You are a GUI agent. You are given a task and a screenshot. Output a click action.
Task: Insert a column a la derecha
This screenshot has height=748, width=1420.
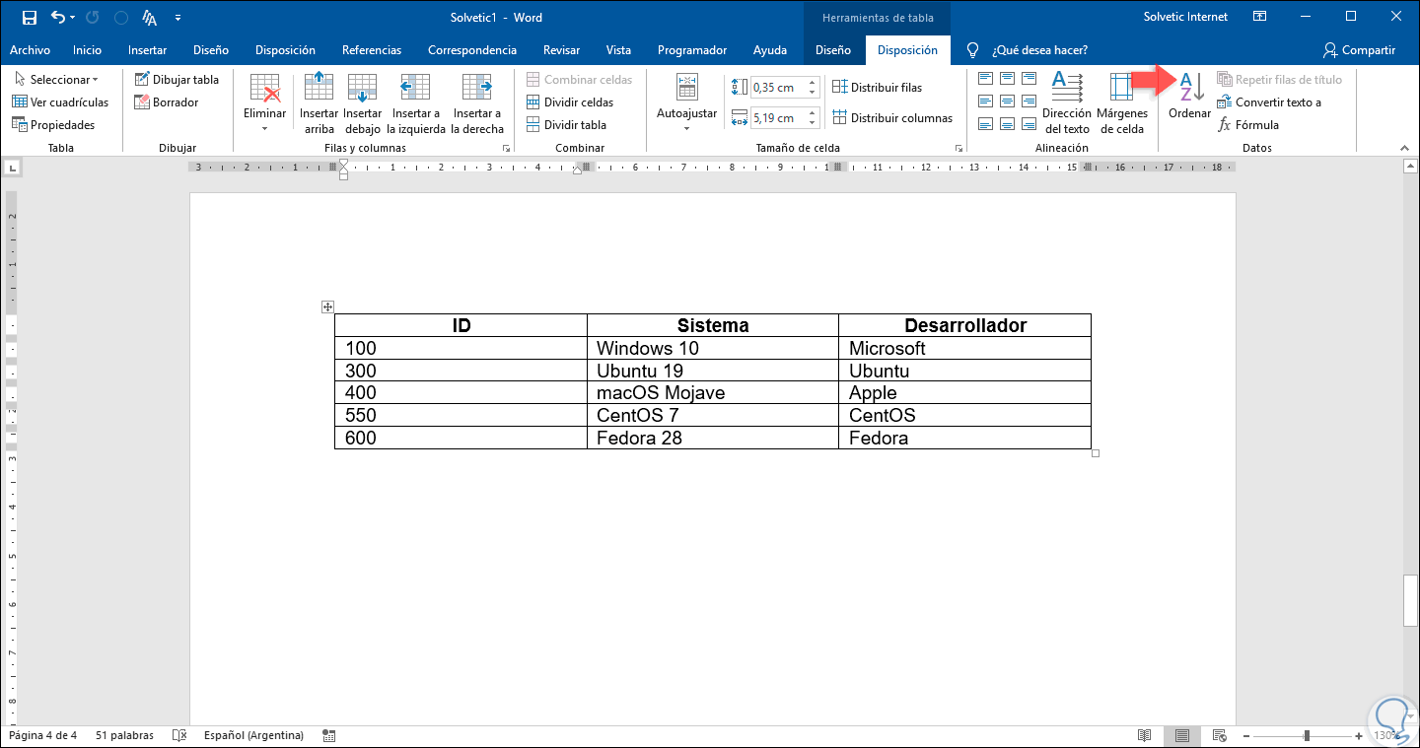[477, 103]
